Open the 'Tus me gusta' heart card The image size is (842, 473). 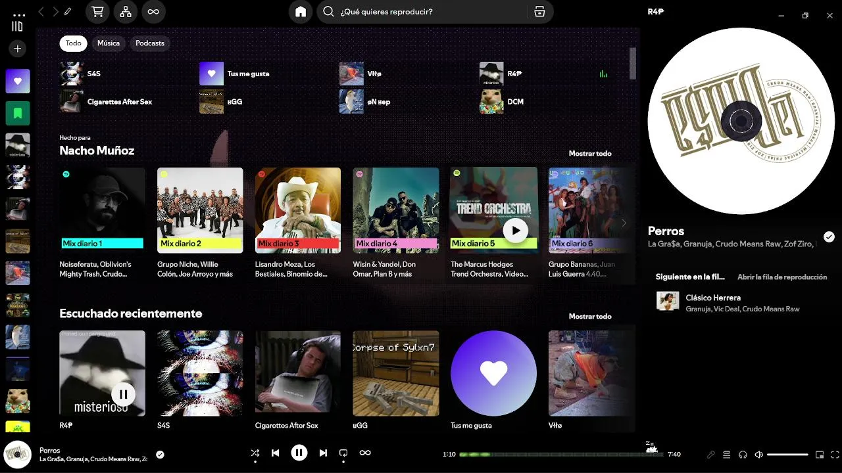(493, 381)
